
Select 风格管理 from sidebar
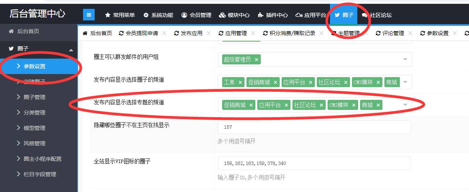34,143
